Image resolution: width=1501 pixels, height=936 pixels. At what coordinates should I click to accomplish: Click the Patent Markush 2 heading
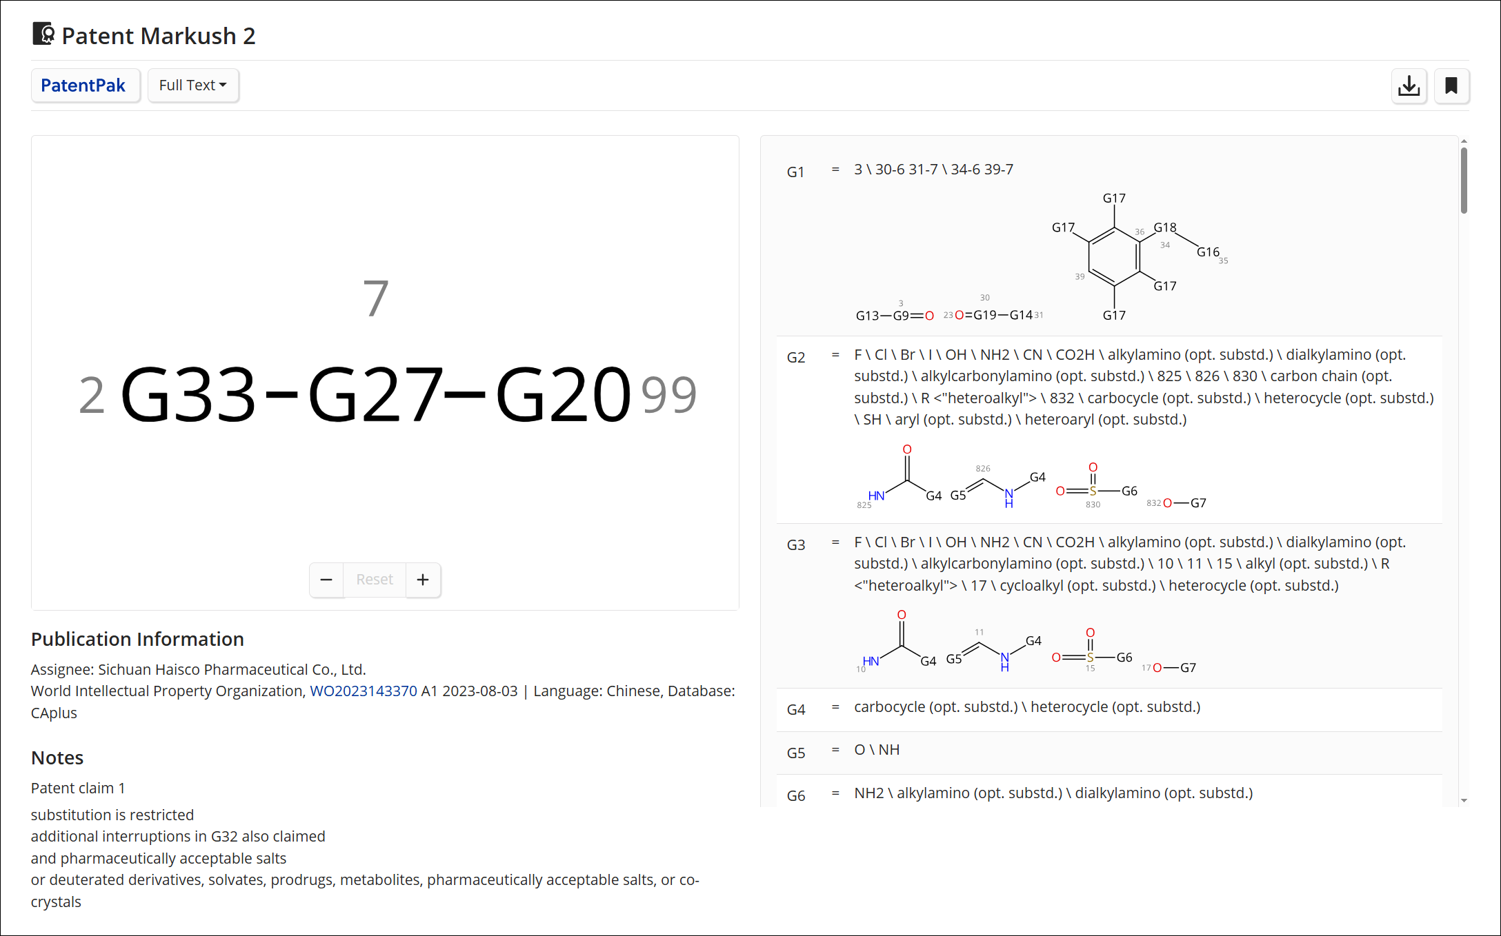[x=159, y=36]
